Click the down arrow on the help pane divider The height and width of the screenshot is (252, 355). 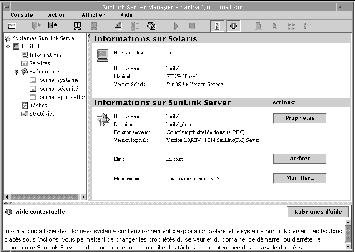(11, 203)
